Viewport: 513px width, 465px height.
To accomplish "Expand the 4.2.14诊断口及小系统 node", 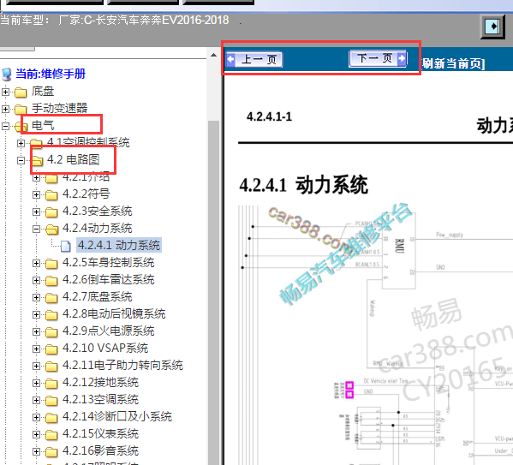I will point(36,417).
